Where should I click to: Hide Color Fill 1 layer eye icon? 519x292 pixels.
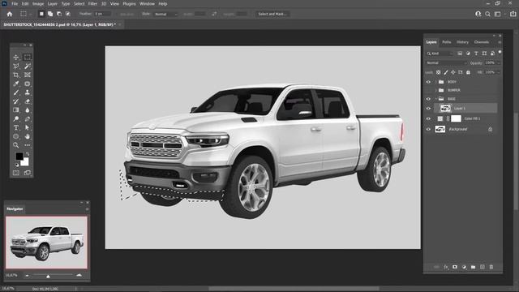(x=428, y=118)
